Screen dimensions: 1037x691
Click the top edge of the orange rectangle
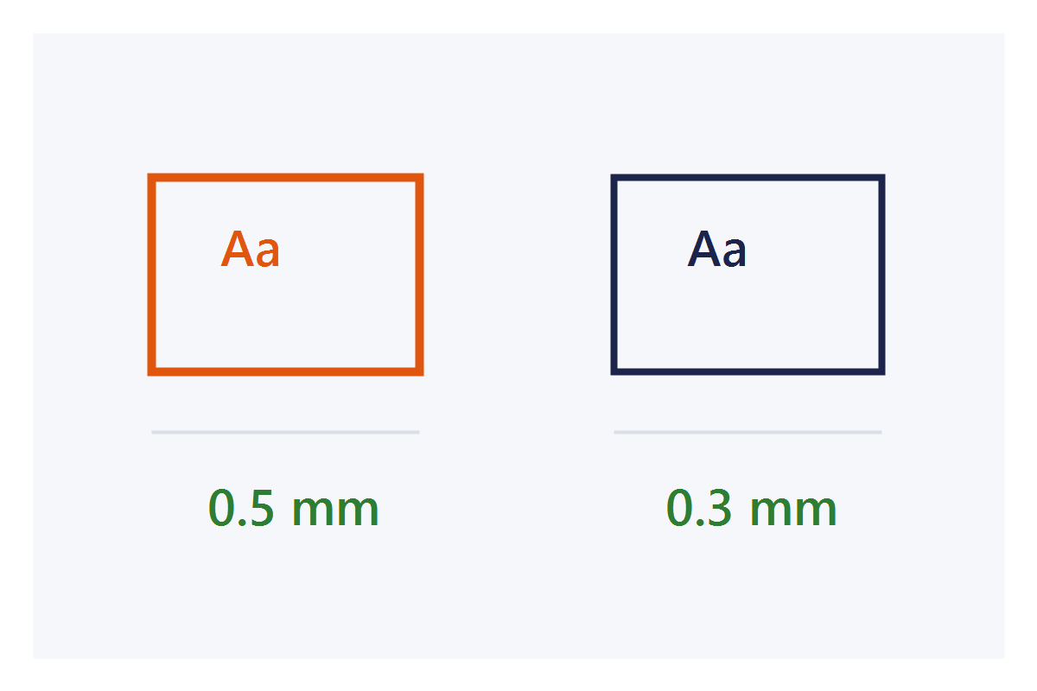(x=285, y=178)
